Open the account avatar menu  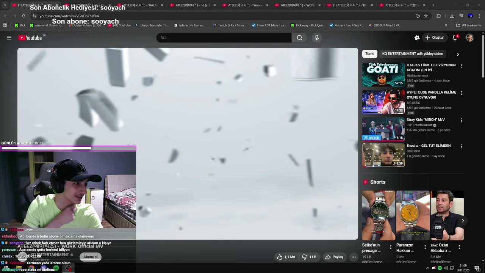469,38
